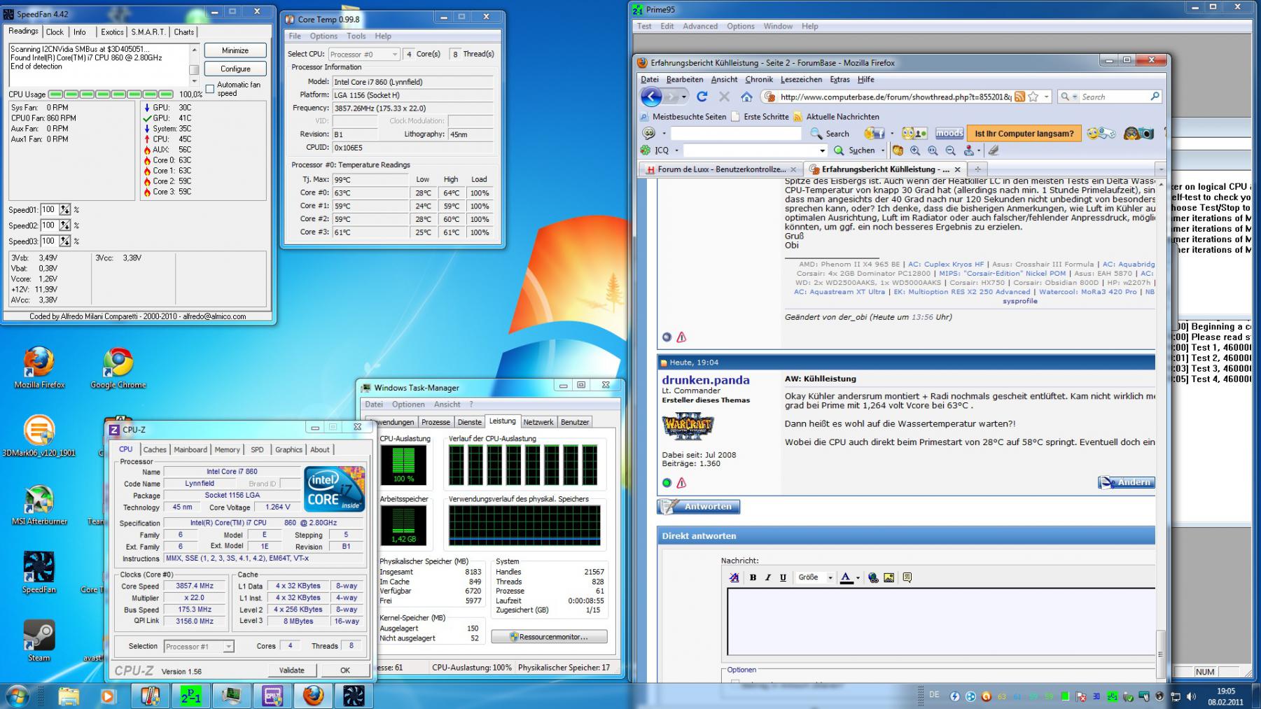This screenshot has width=1261, height=709.
Task: Click the network icon in system tray
Action: click(x=1176, y=696)
